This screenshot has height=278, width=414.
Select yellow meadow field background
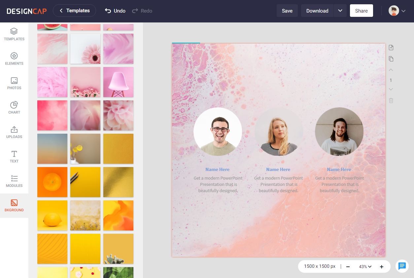click(x=86, y=216)
